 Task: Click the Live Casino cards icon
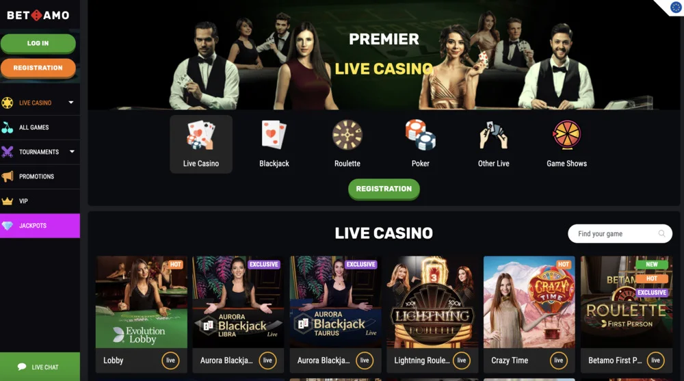(201, 135)
